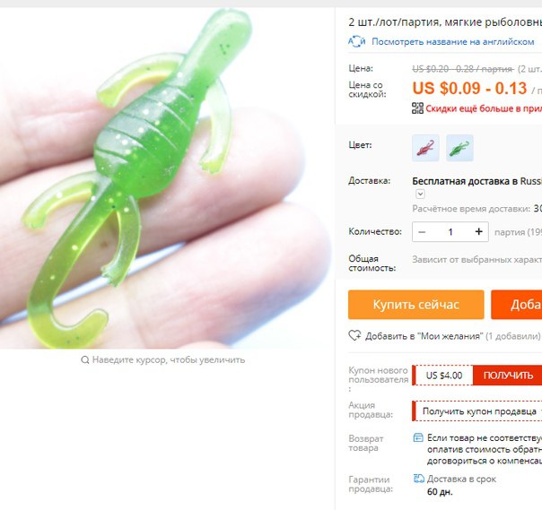Viewport: 542px width, 510px height.
Task: Click ПОЛУЧИТЬ to claim the new user coupon
Action: (507, 376)
